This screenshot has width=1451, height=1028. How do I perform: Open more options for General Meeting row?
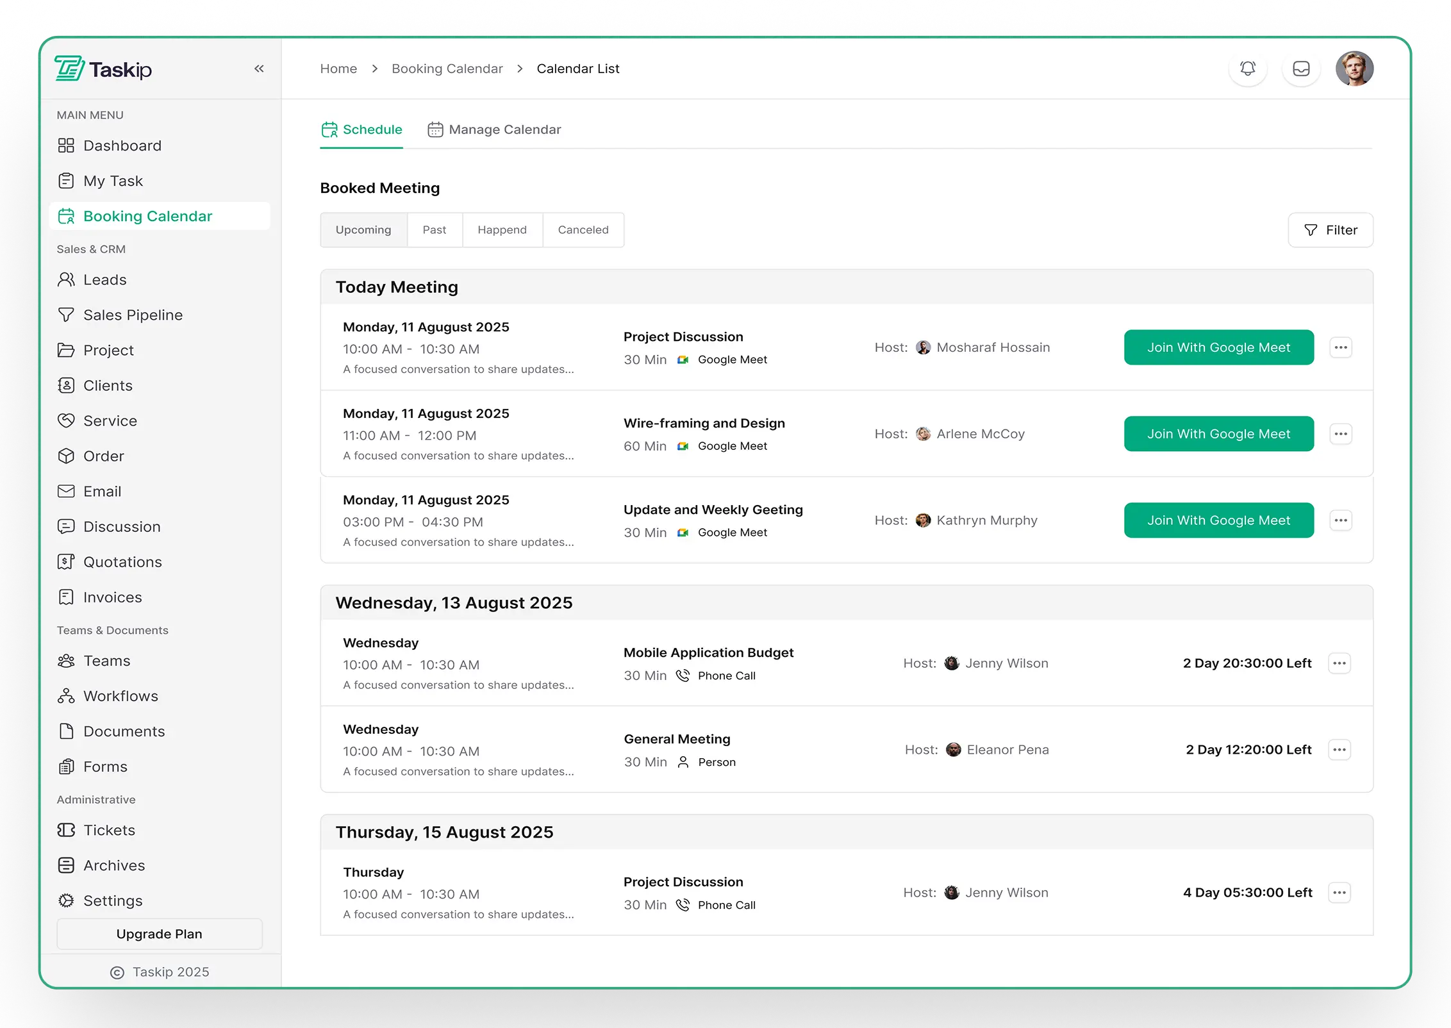point(1339,750)
